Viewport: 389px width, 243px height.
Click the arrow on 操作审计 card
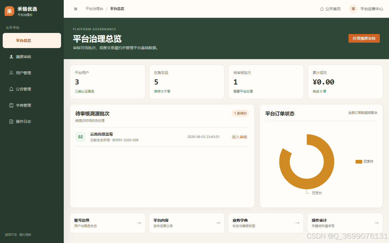377,223
